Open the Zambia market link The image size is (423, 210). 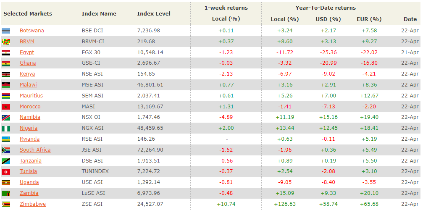(29, 193)
